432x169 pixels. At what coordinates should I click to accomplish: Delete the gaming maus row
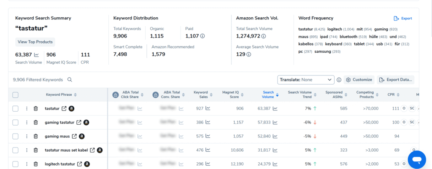point(35,136)
